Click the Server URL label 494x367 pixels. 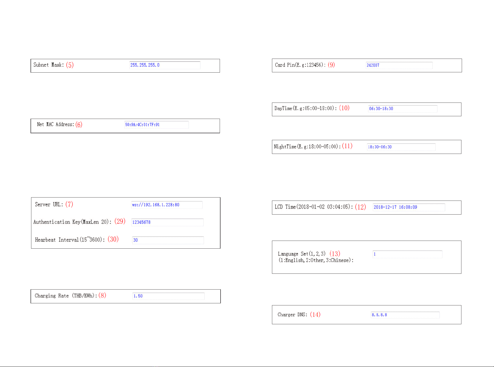[x=49, y=204]
